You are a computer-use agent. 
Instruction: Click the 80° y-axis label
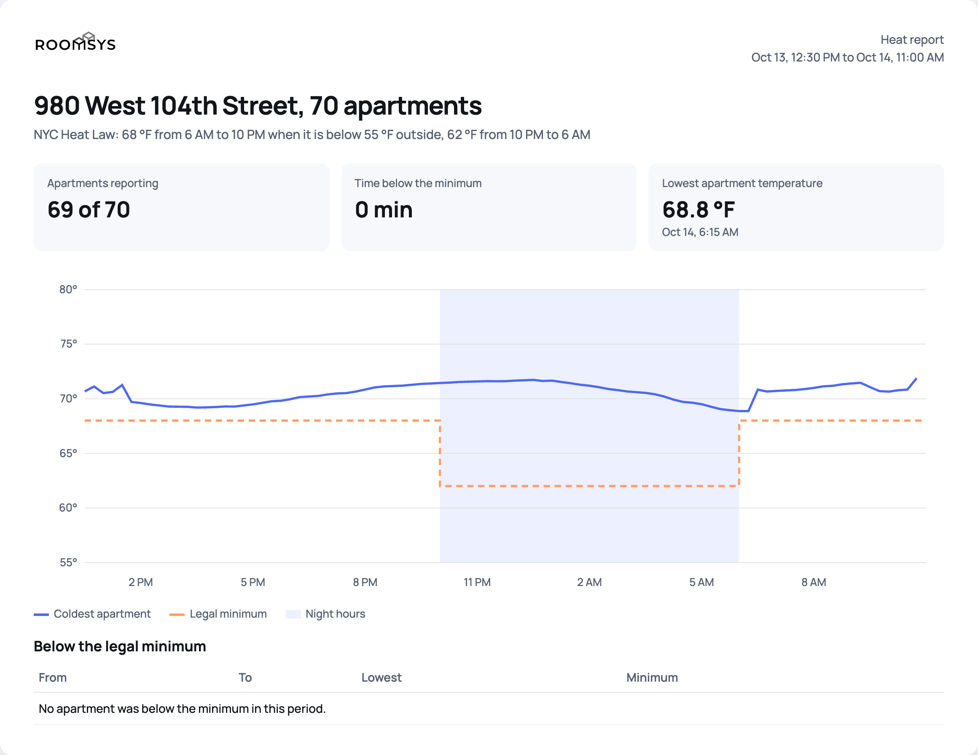(68, 289)
